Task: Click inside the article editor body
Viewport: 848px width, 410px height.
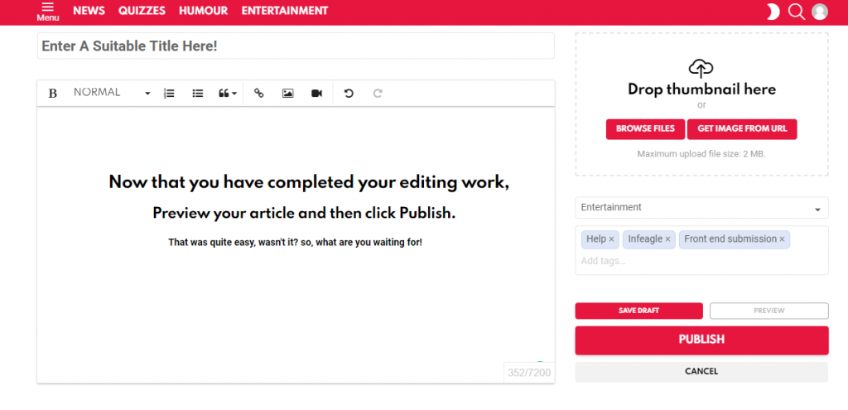Action: point(296,245)
